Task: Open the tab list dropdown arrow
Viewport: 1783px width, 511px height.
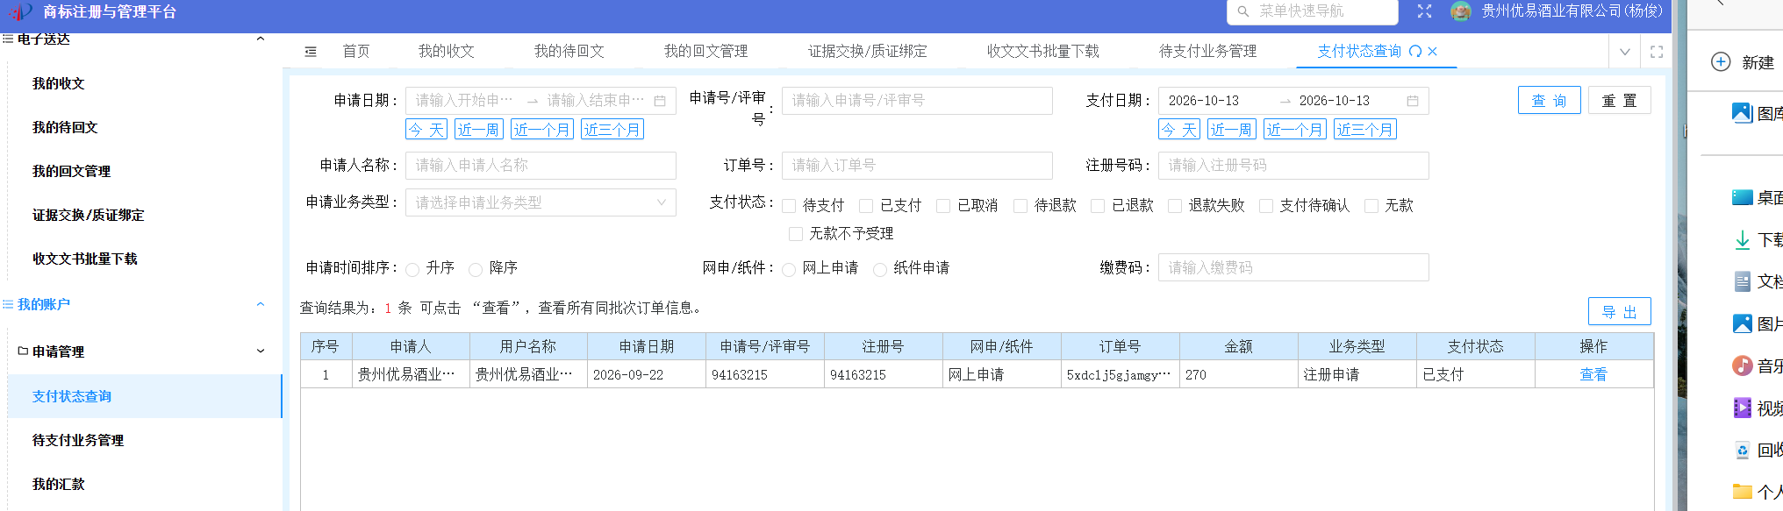Action: pos(1625,52)
